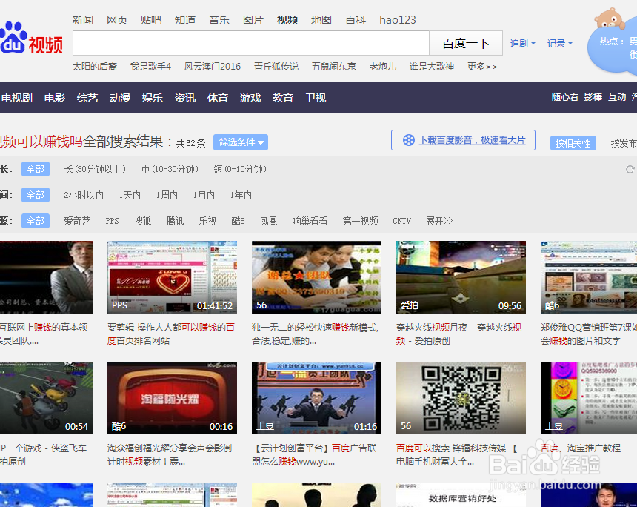
Task: Go to 新闻 in top navigation
Action: pyautogui.click(x=83, y=20)
